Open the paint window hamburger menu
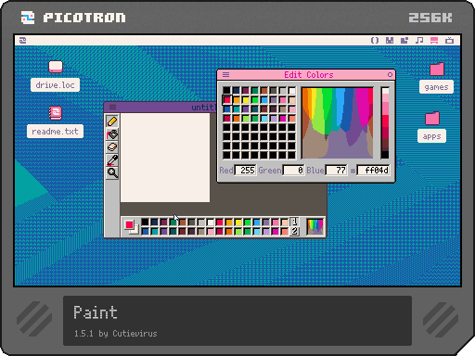 112,107
